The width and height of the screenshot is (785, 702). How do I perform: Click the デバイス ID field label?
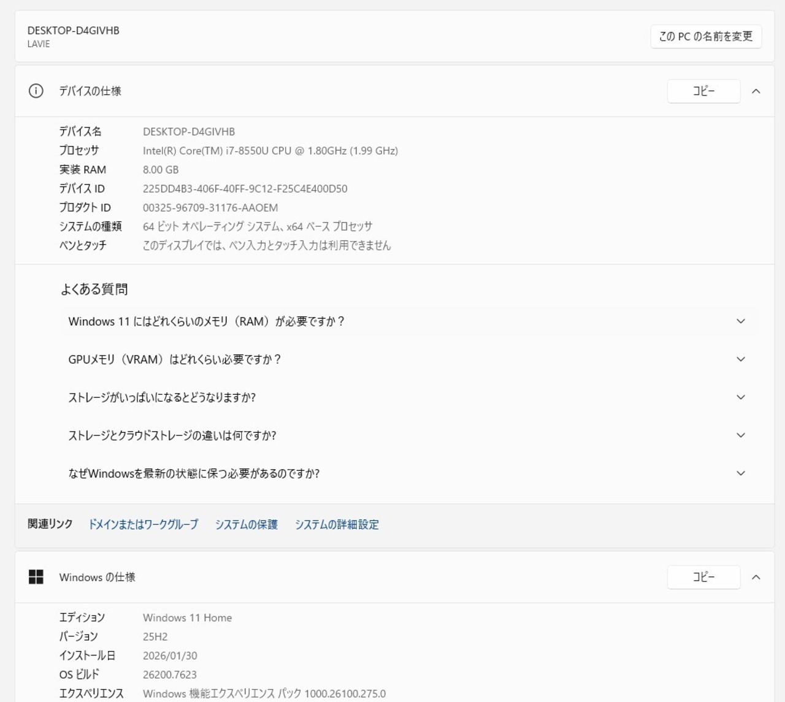[x=82, y=189]
